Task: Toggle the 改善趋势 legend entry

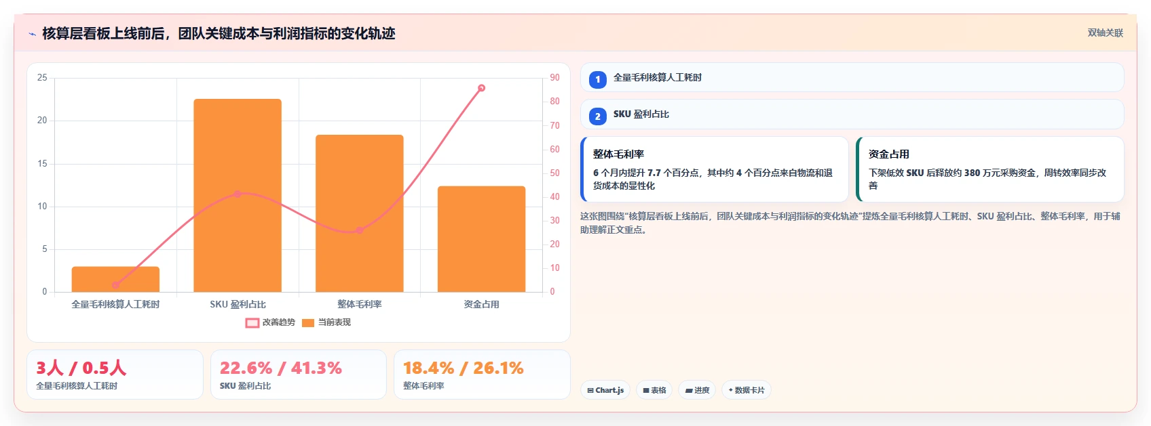Action: (x=270, y=322)
